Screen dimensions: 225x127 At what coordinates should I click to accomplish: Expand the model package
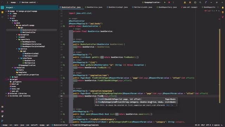(x=17, y=37)
